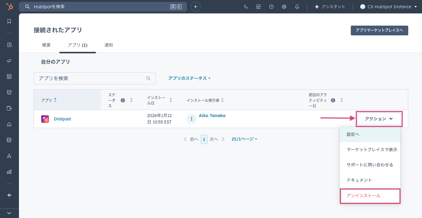Open the marketplace storefront icon
The image size is (422, 218).
point(259,7)
